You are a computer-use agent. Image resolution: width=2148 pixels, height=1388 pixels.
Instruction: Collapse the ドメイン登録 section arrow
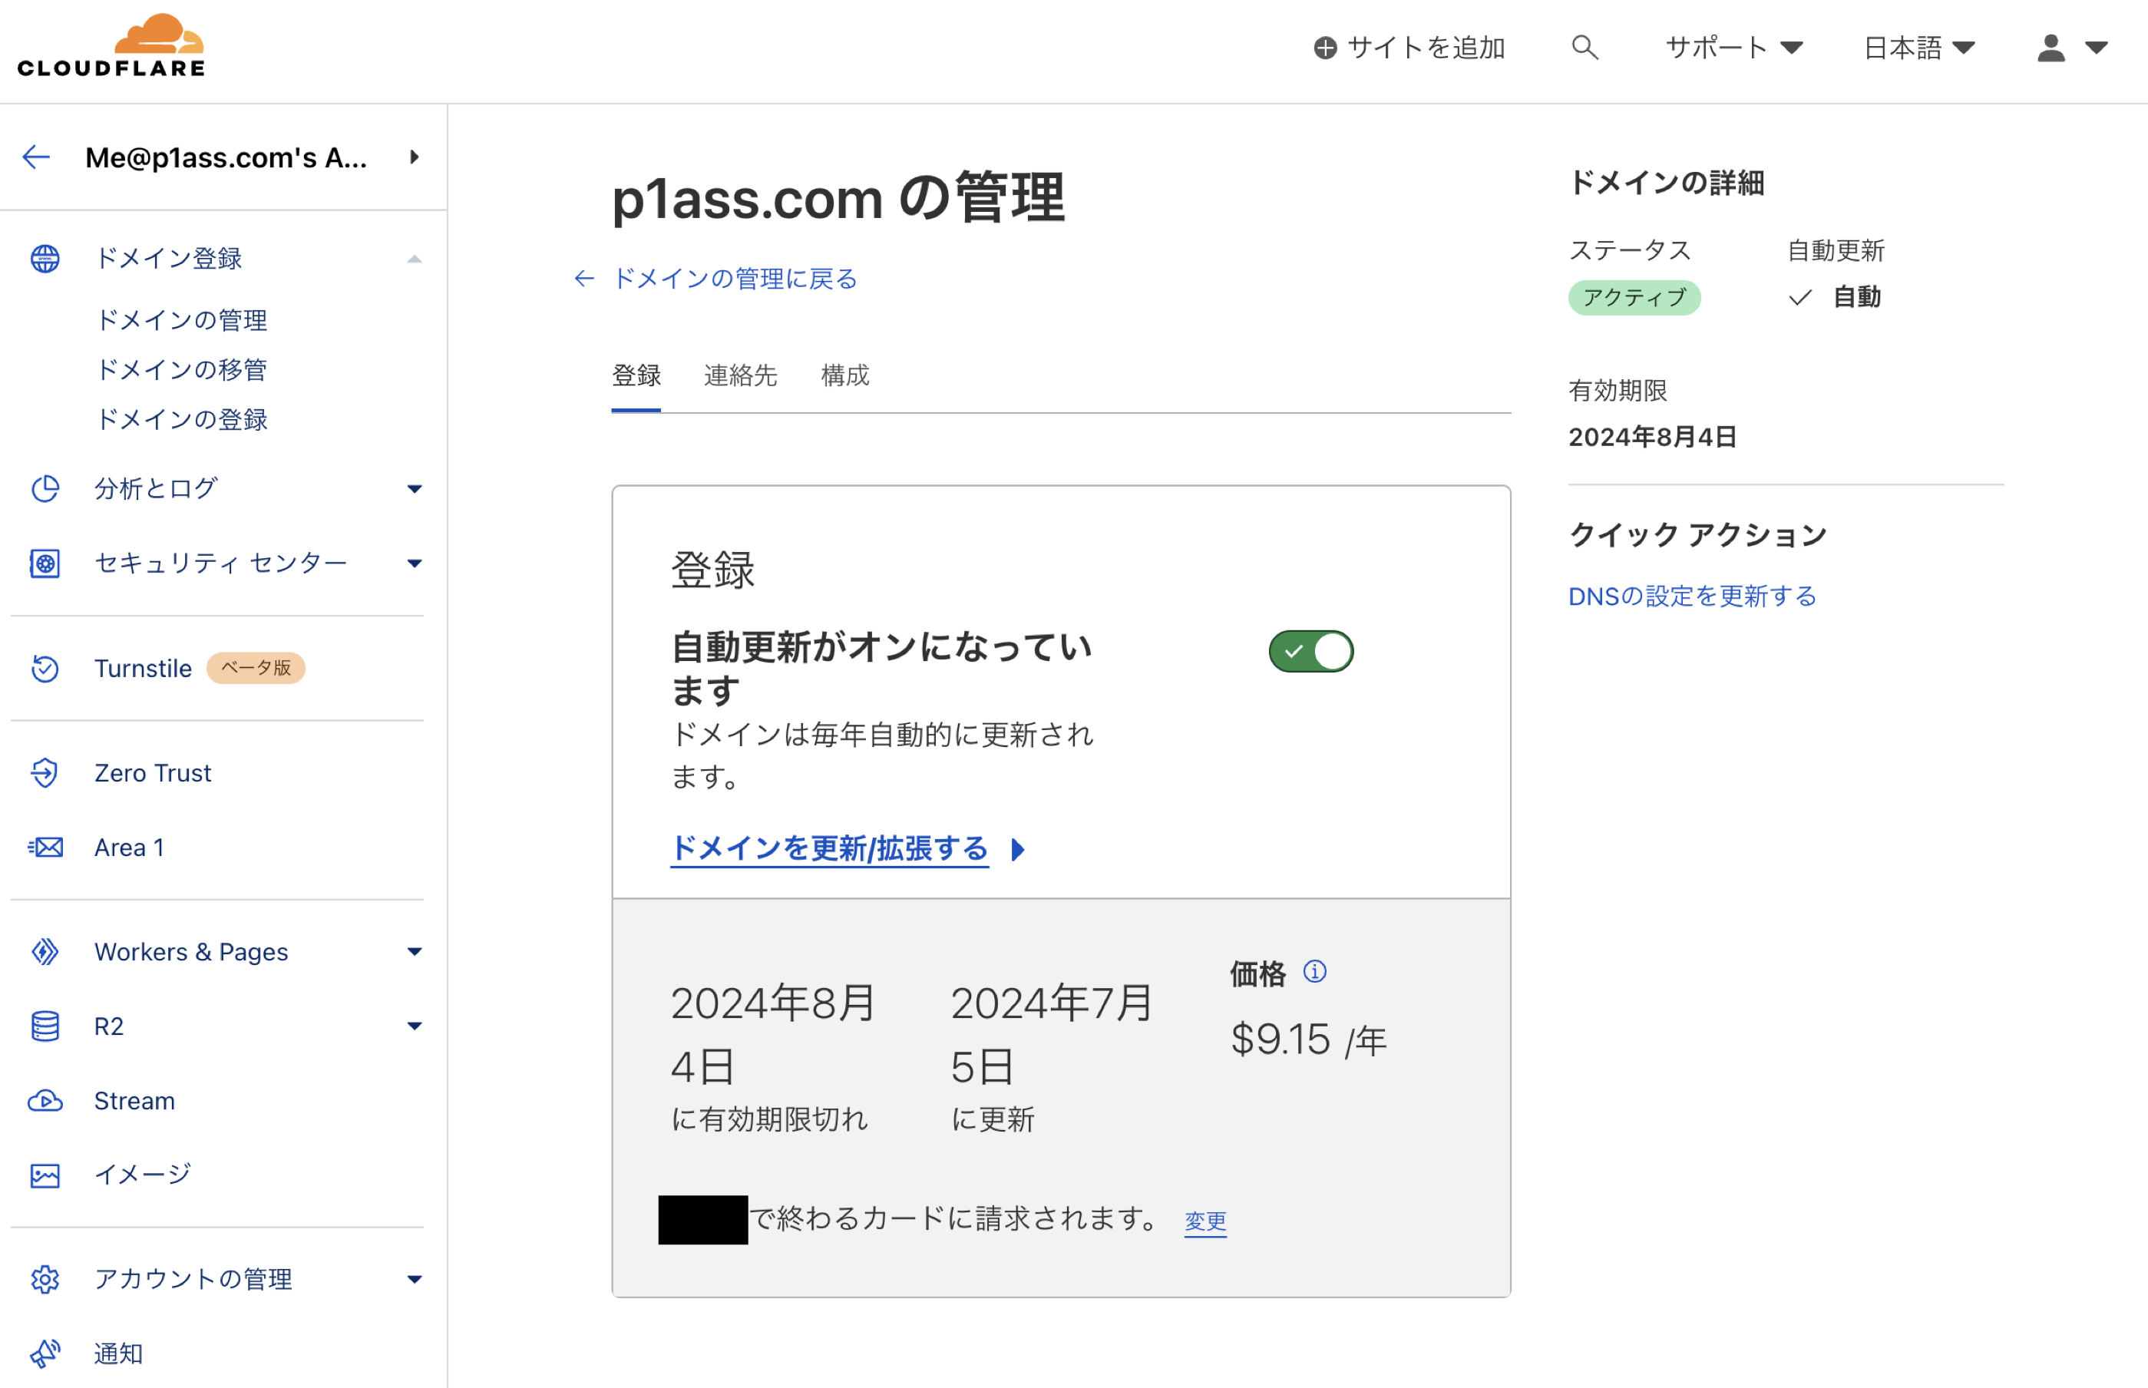tap(414, 259)
